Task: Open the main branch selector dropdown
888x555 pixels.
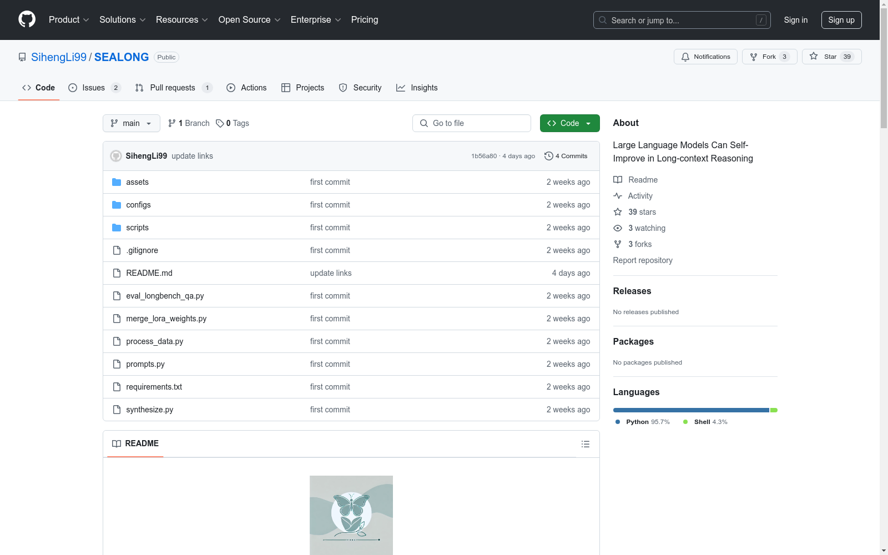Action: click(x=132, y=123)
